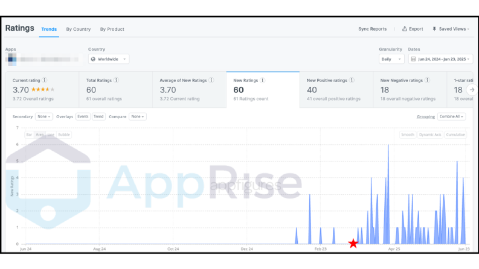Click right arrow to show more metrics

point(472,90)
